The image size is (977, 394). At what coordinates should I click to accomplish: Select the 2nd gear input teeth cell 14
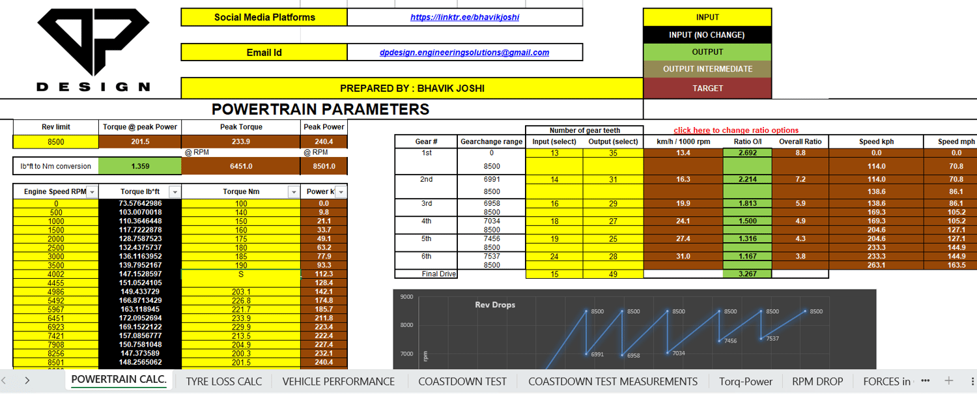pyautogui.click(x=554, y=179)
